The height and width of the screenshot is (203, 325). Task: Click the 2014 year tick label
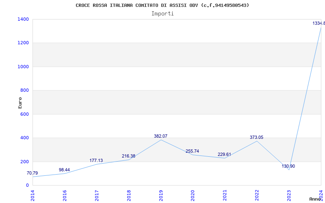tap(32, 195)
